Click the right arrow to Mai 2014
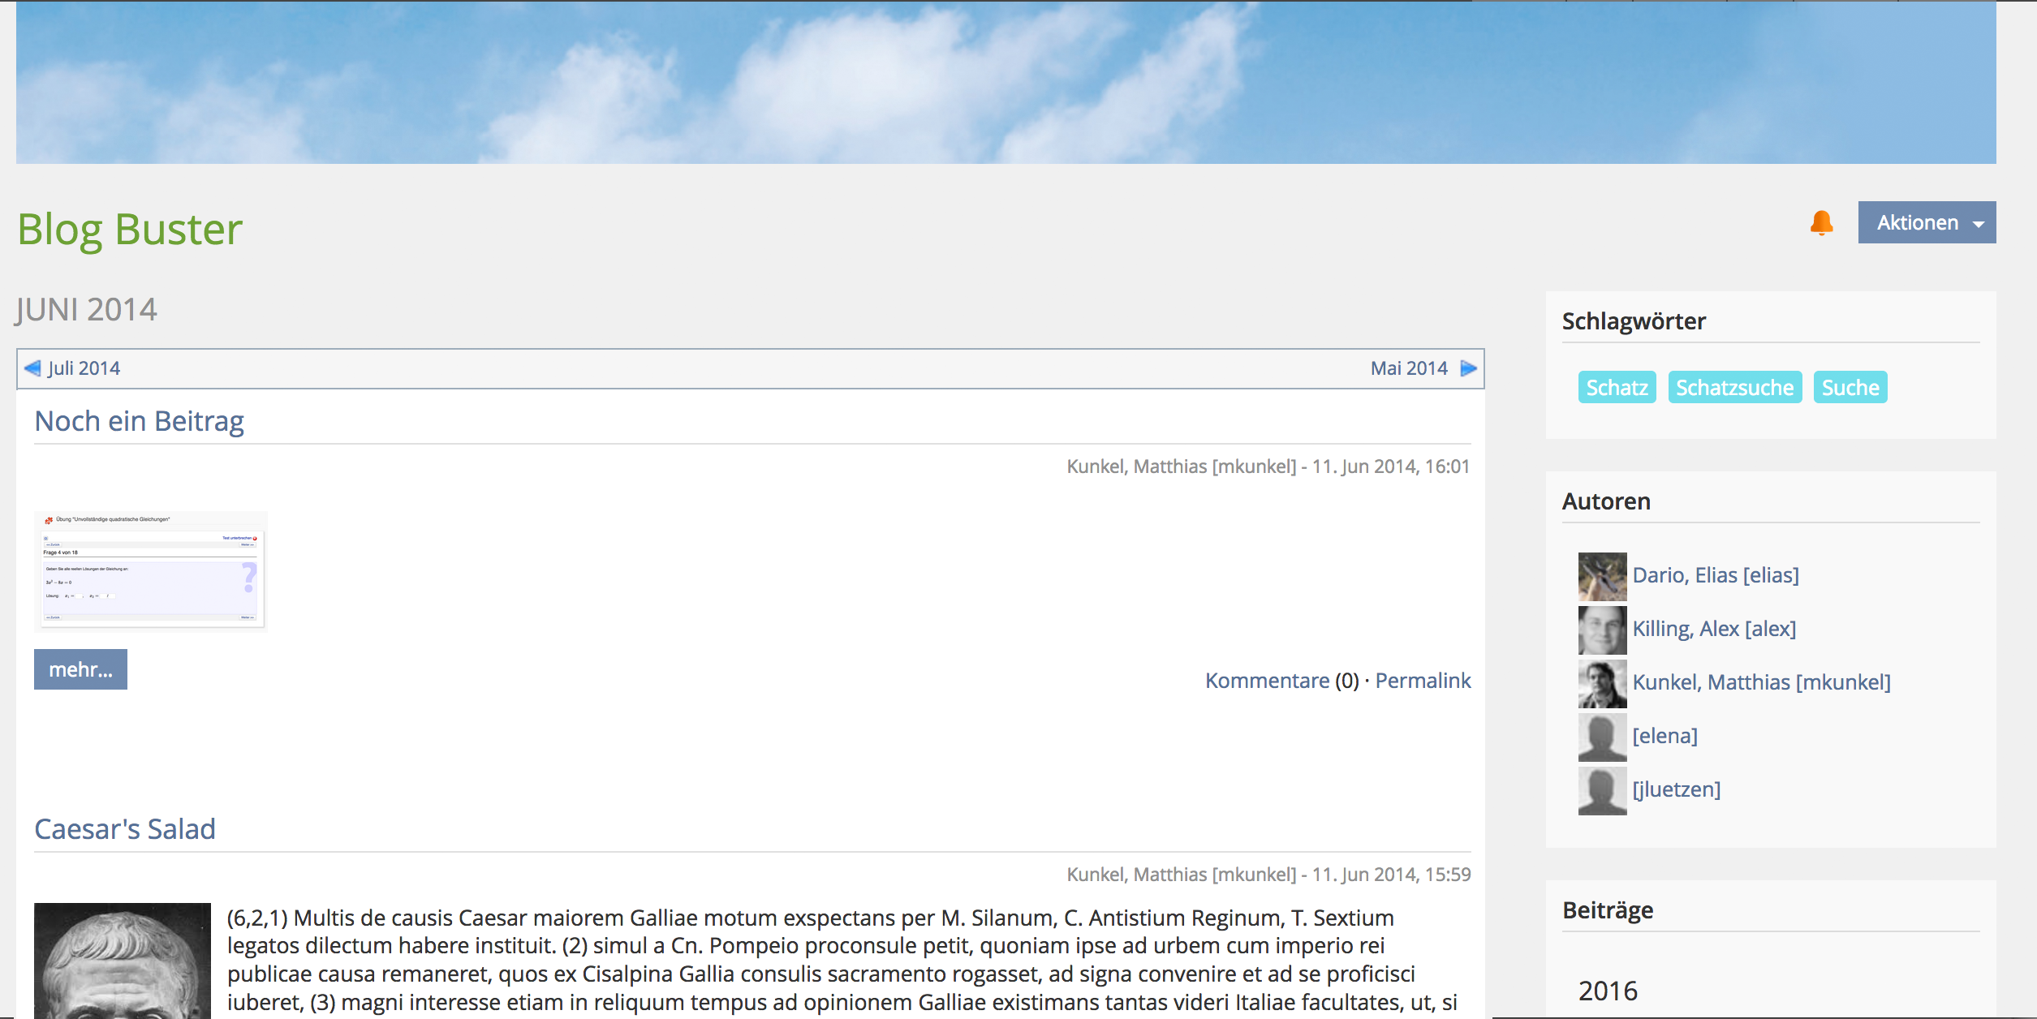The height and width of the screenshot is (1019, 2037). (x=1468, y=368)
